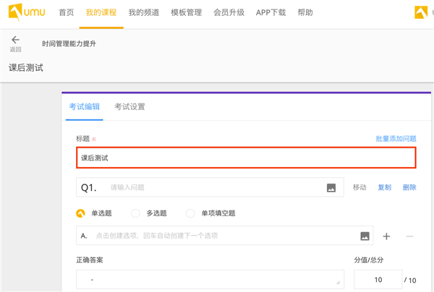Click the 批量添加问题 link
The image size is (434, 292).
pyautogui.click(x=396, y=138)
